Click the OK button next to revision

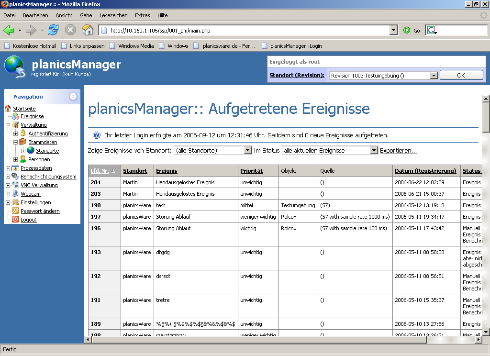(x=461, y=75)
